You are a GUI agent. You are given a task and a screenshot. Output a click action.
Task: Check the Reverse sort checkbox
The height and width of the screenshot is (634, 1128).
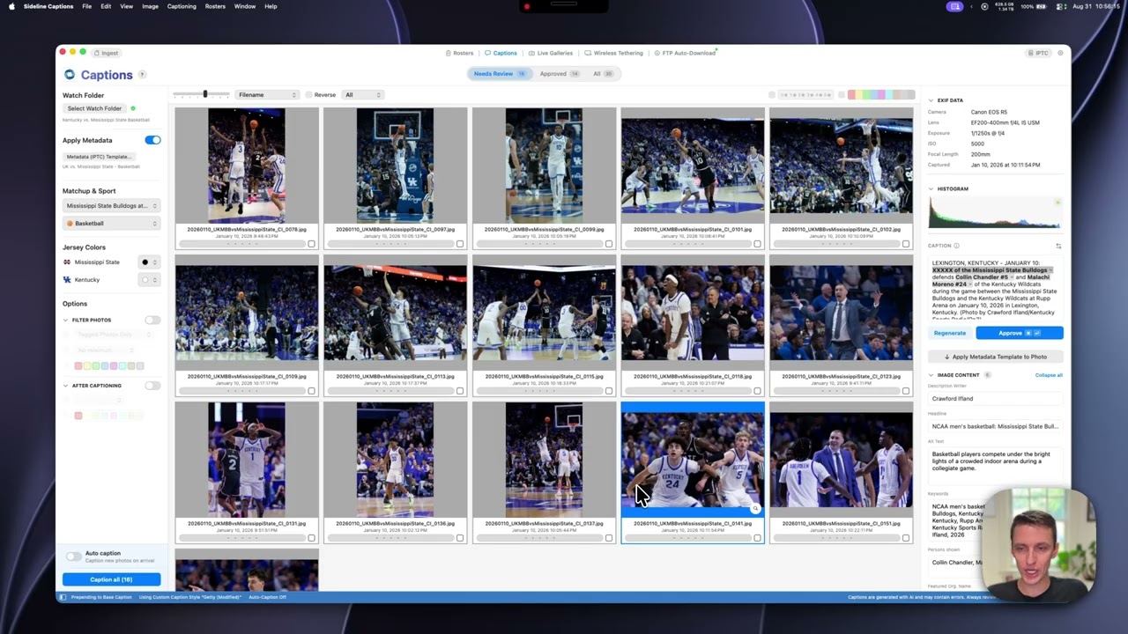click(x=308, y=95)
